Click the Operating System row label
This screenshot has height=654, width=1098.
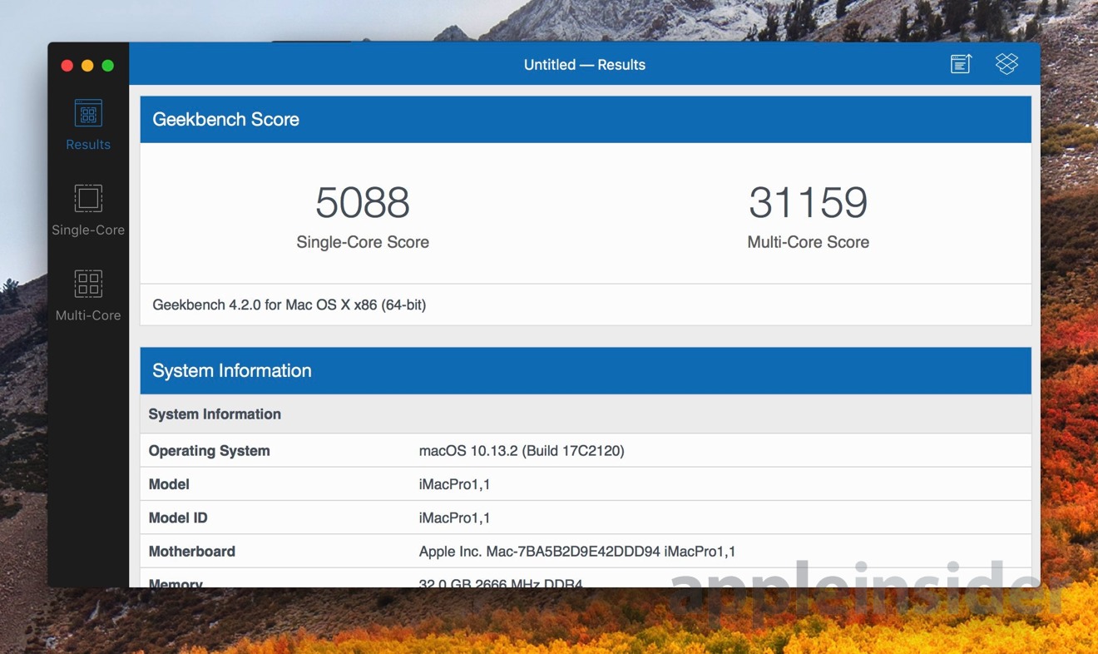(x=210, y=451)
